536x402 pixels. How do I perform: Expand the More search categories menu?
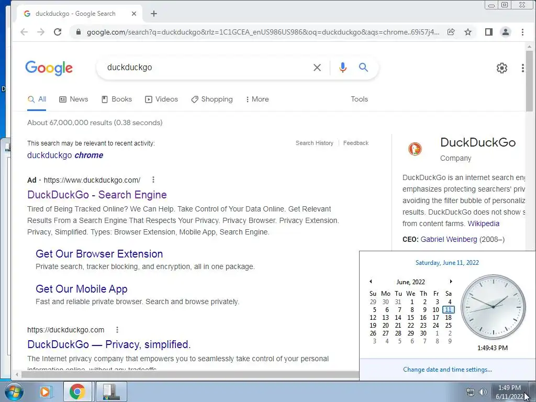pos(258,99)
